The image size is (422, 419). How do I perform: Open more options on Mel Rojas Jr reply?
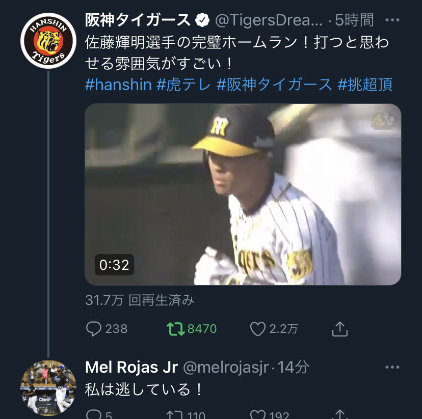click(392, 367)
